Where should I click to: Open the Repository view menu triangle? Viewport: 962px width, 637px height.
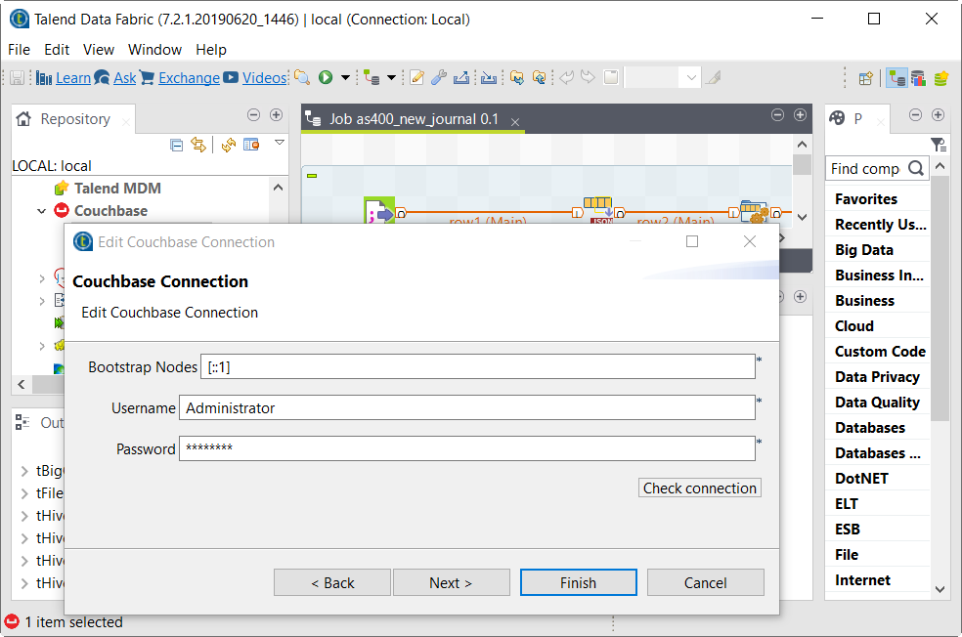tap(279, 143)
